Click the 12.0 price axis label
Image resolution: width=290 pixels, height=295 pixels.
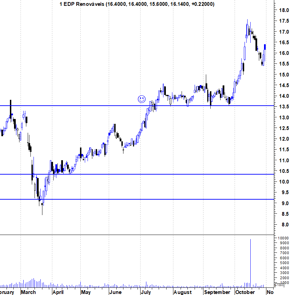[x=284, y=139]
